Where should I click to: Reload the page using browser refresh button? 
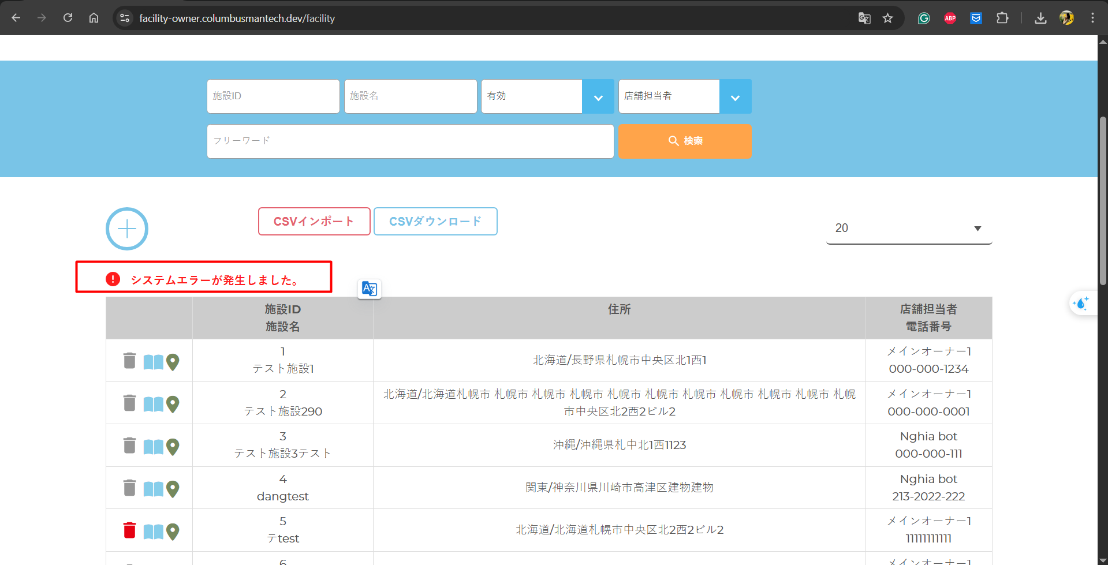coord(68,18)
